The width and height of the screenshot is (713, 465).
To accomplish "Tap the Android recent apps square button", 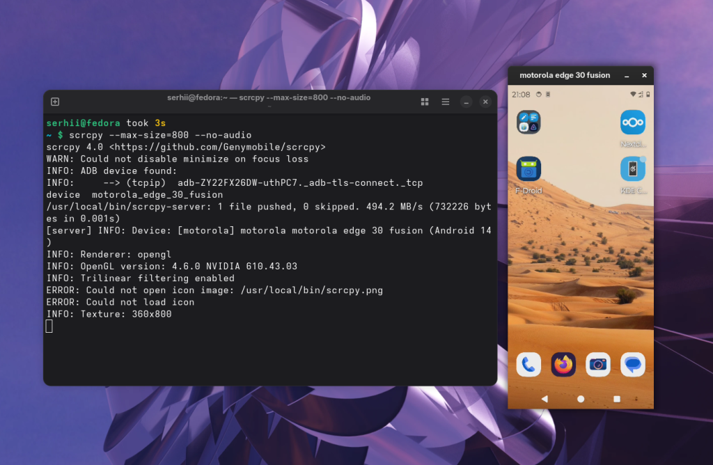I will tap(617, 399).
